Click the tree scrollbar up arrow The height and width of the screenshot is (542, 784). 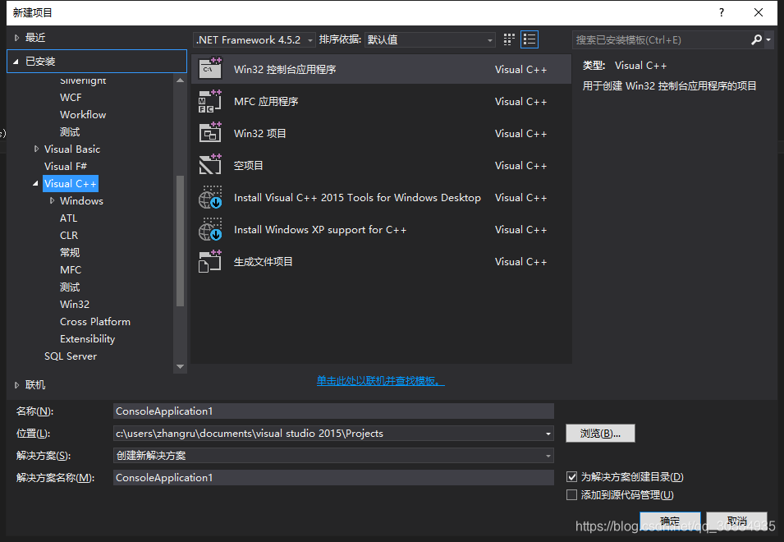(x=181, y=80)
